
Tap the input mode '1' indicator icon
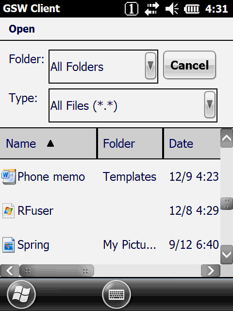click(x=132, y=9)
